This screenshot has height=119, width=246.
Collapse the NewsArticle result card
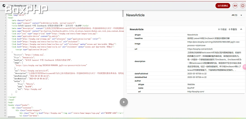tap(241, 29)
